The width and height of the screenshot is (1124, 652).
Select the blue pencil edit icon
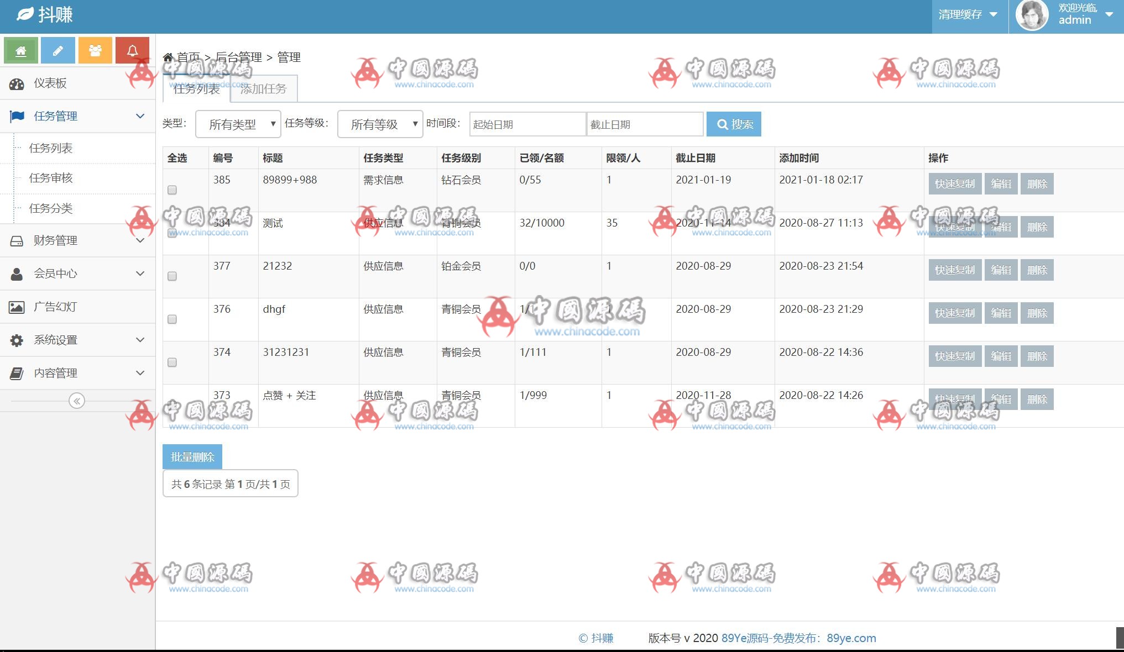click(x=58, y=50)
